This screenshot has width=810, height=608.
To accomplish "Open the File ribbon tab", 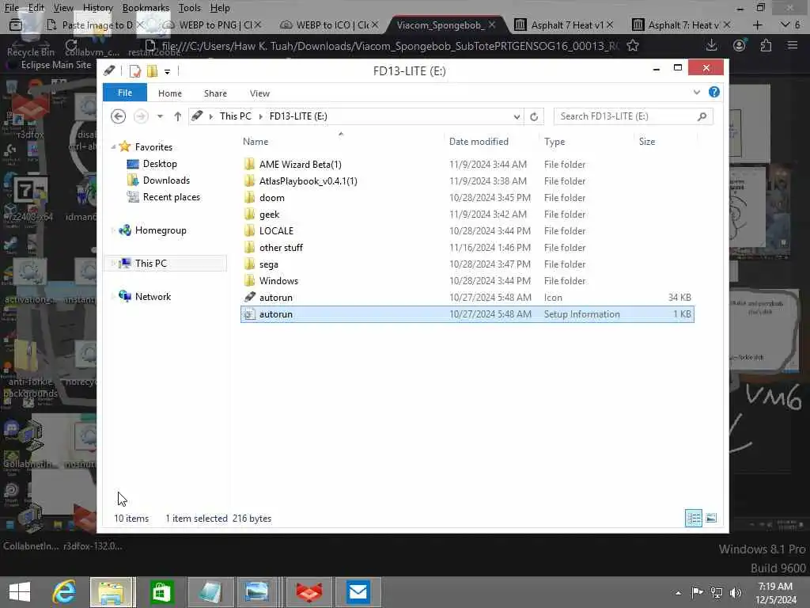I will (125, 93).
